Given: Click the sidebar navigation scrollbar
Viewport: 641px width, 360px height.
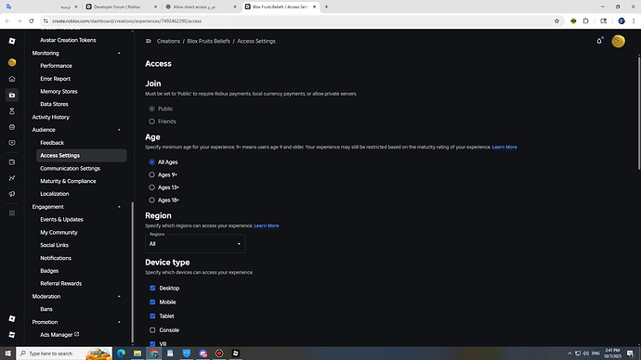Looking at the screenshot, I should click(x=132, y=272).
